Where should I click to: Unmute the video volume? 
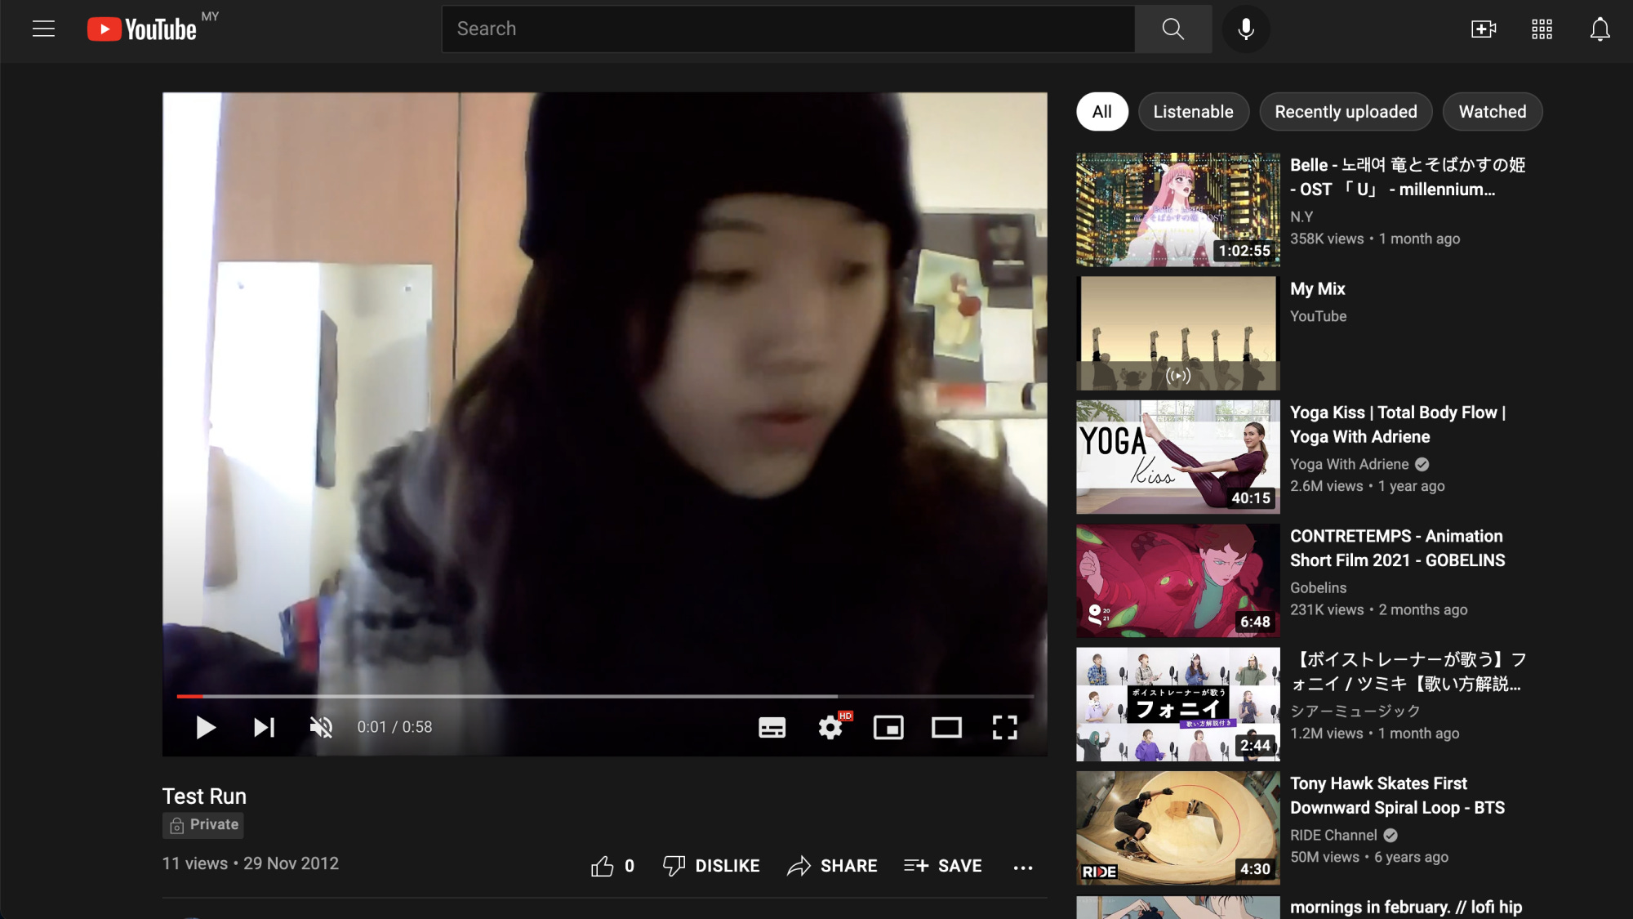click(x=322, y=727)
